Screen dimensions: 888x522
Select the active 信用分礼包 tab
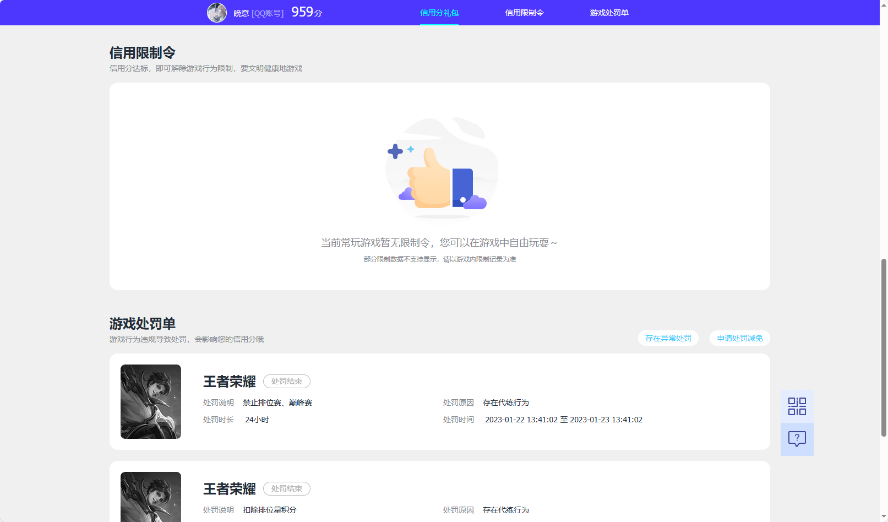click(x=439, y=12)
